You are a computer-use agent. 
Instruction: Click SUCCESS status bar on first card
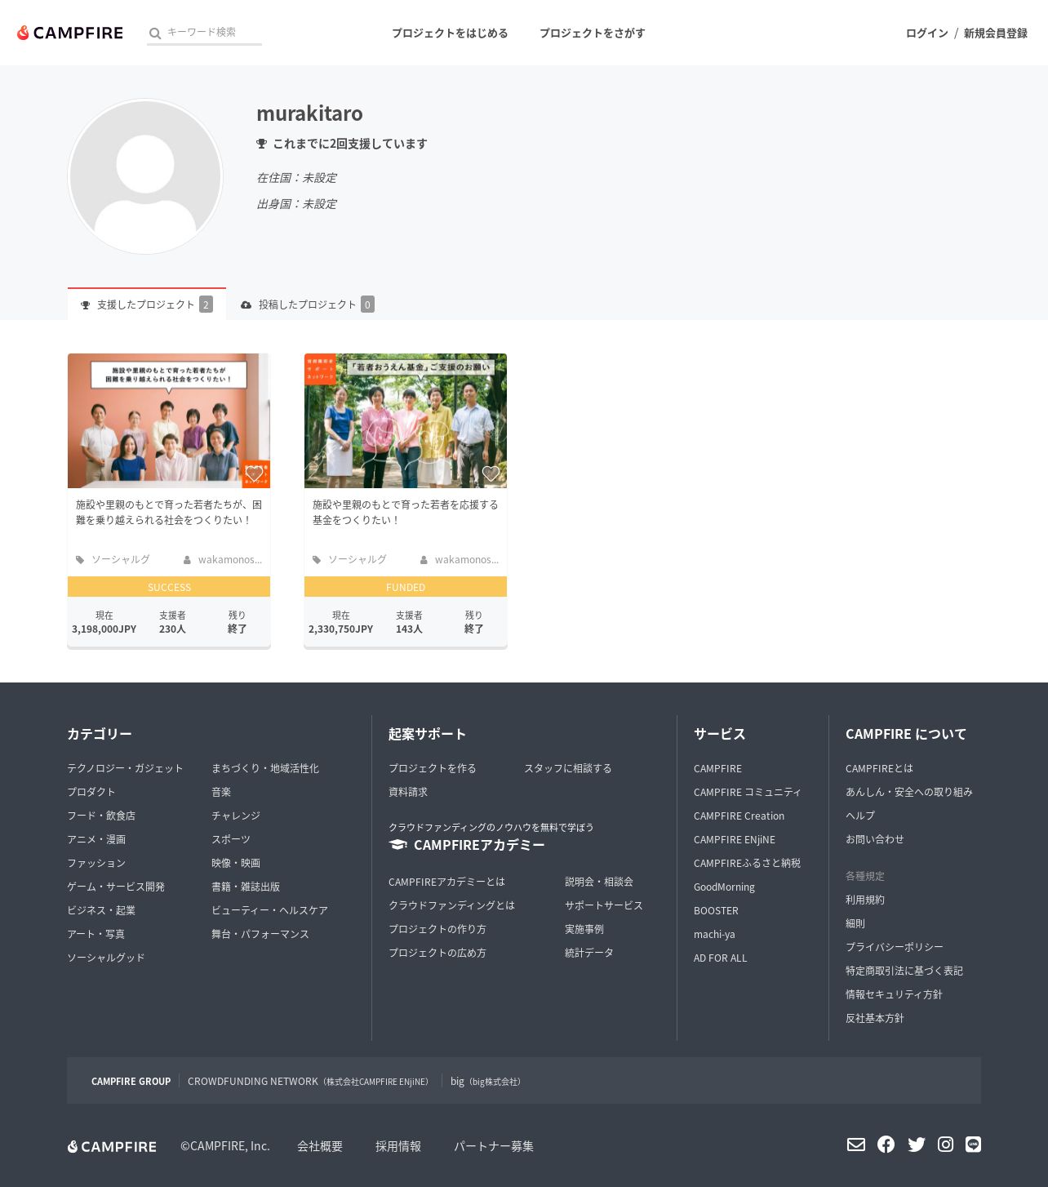coord(169,587)
